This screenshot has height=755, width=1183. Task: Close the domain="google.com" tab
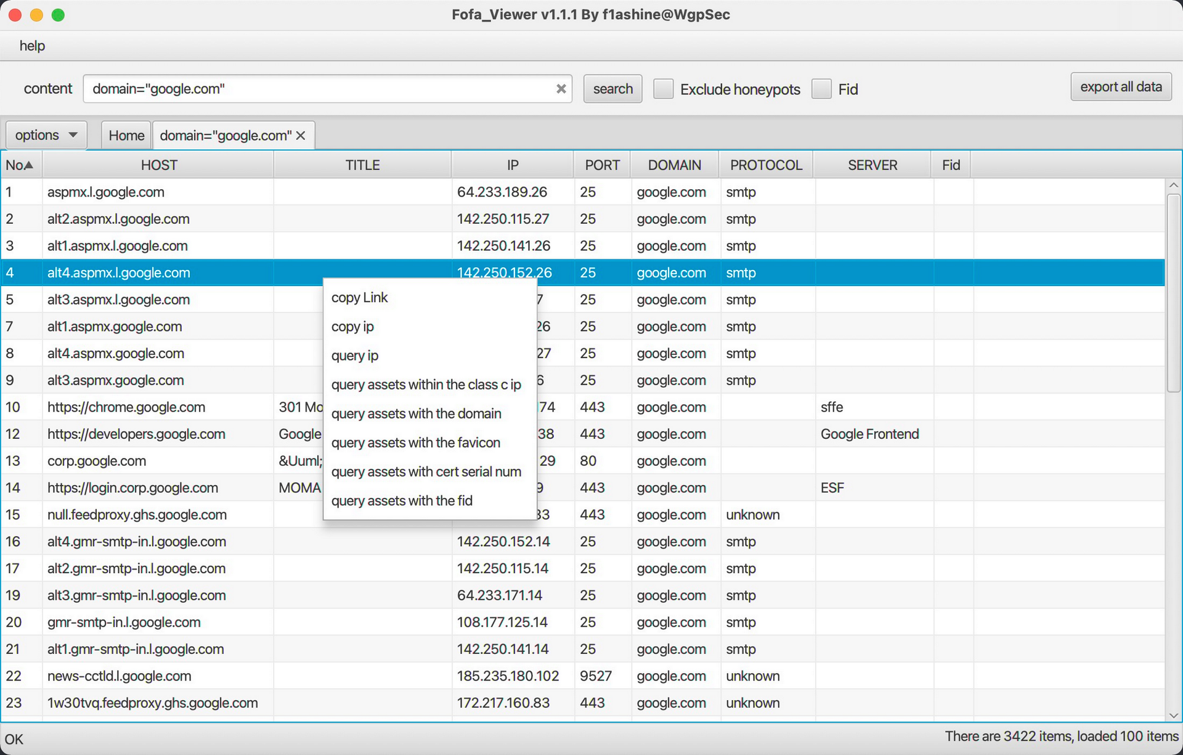pyautogui.click(x=301, y=136)
